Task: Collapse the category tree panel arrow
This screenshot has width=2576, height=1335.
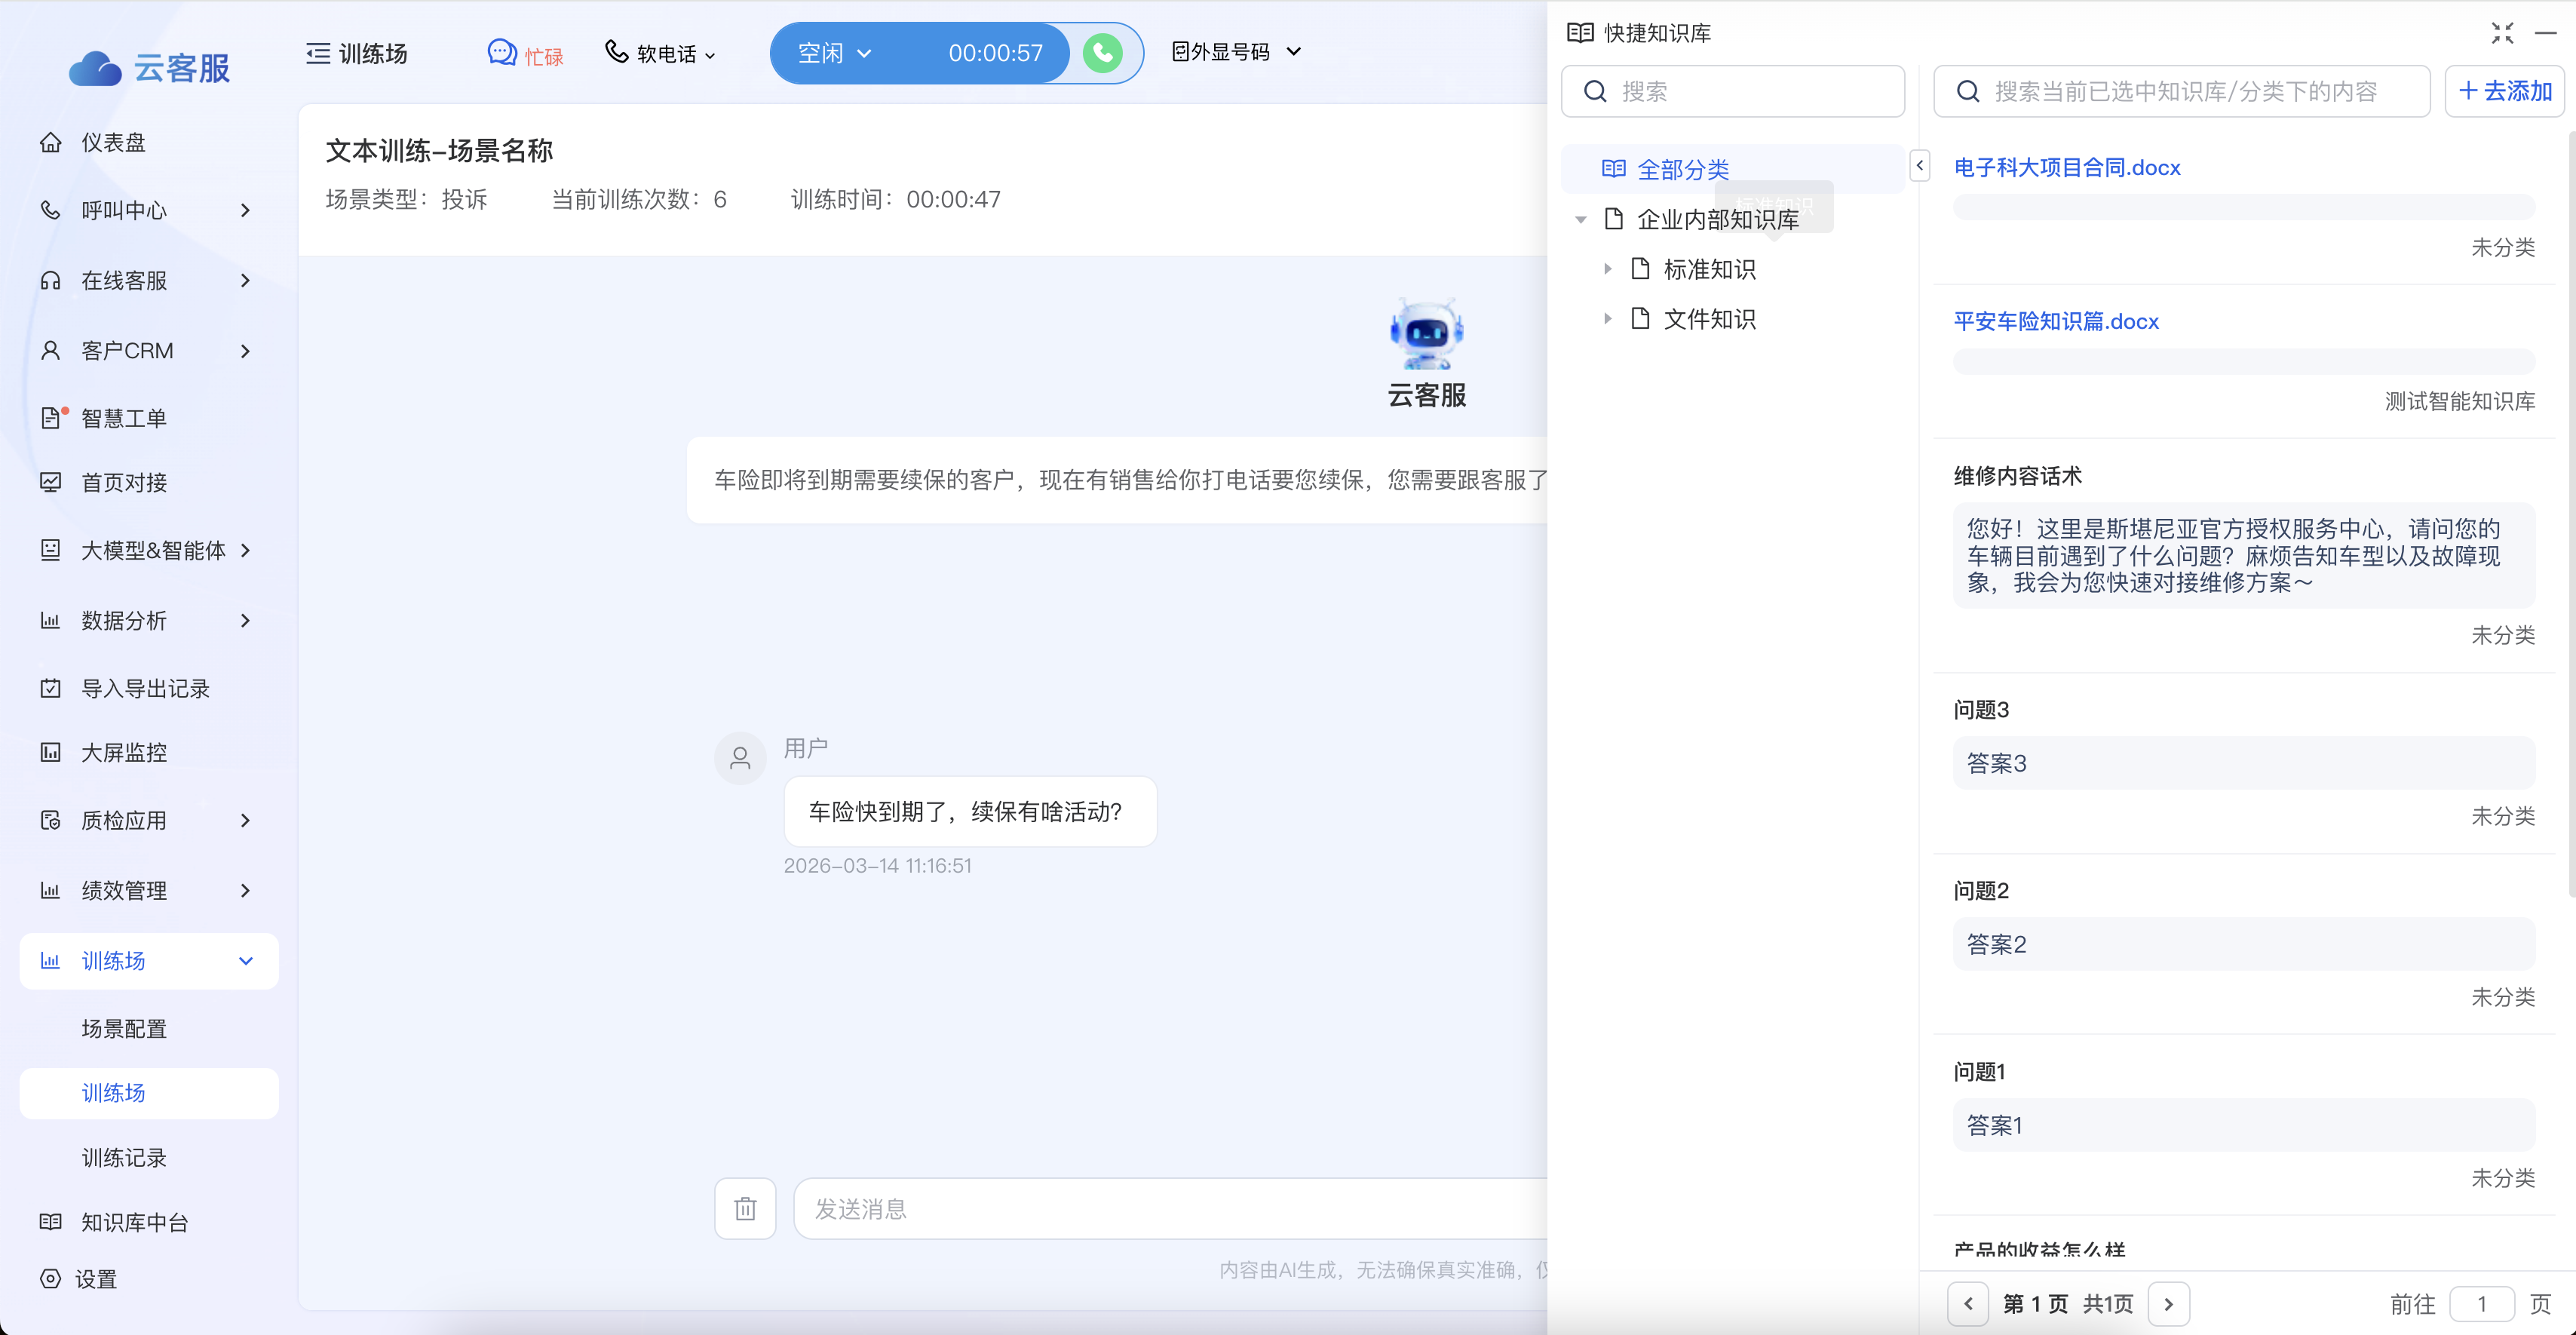Action: [x=1919, y=166]
